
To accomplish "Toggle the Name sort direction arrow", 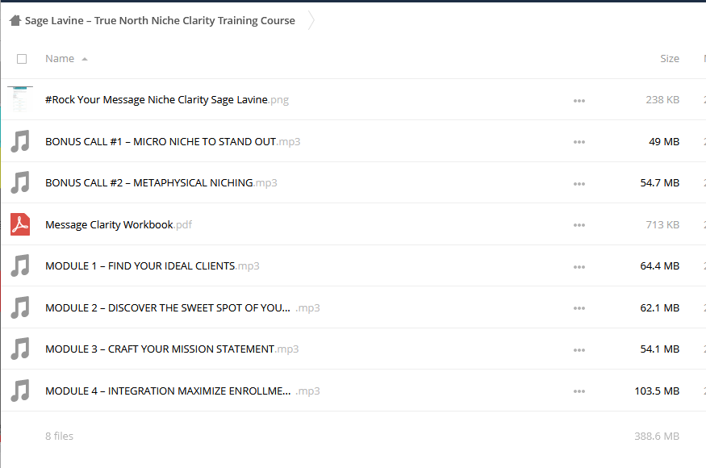I will pos(85,59).
